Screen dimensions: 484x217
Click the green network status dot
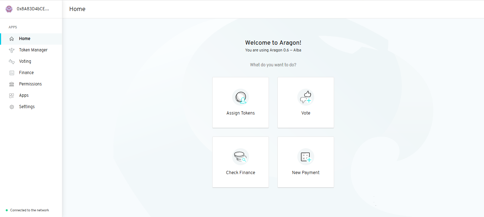[7, 210]
